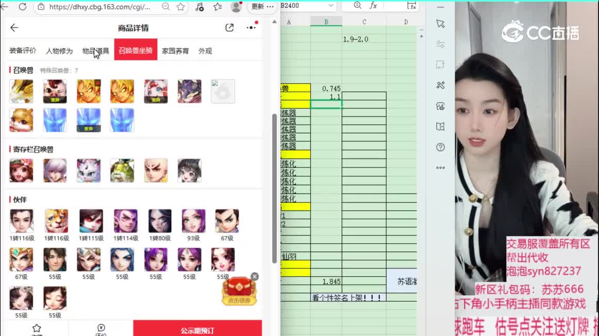599x336 pixels.
Task: Switch to the 人物修为 tab
Action: point(59,51)
